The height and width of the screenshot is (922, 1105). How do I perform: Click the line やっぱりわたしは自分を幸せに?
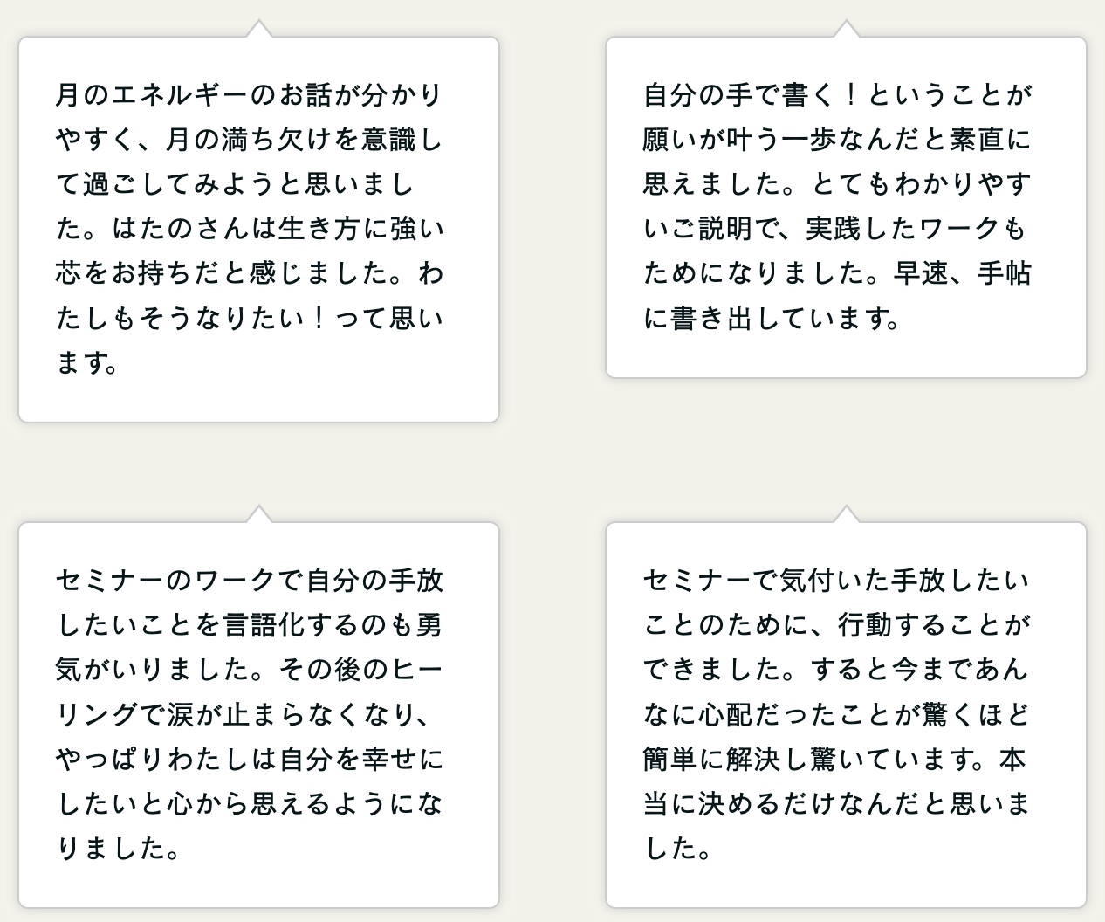tap(249, 760)
